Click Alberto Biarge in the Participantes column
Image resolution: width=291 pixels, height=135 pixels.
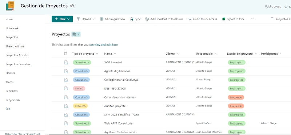pyautogui.click(x=269, y=123)
